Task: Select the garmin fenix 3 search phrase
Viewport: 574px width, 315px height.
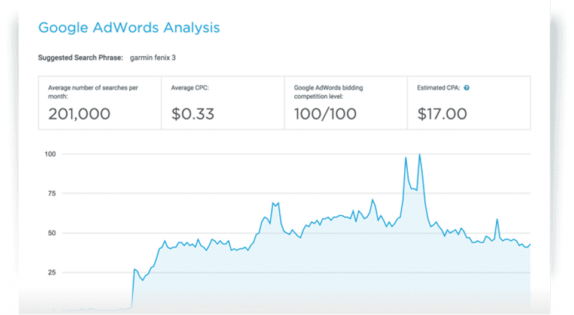Action: coord(153,58)
